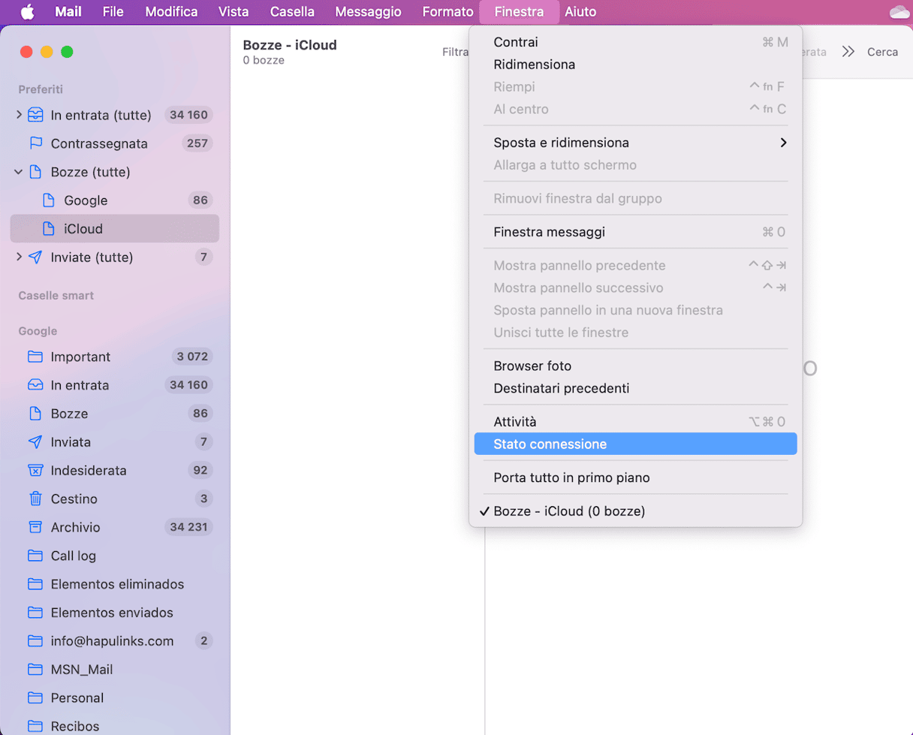The width and height of the screenshot is (913, 735).
Task: Close the open Finestra menu
Action: (520, 12)
